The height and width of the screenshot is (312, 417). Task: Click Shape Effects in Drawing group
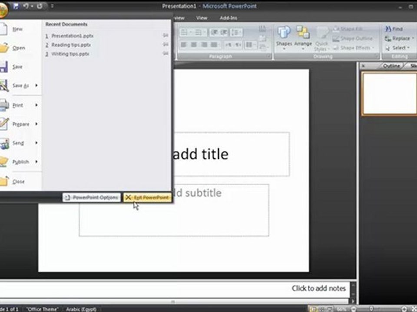354,48
